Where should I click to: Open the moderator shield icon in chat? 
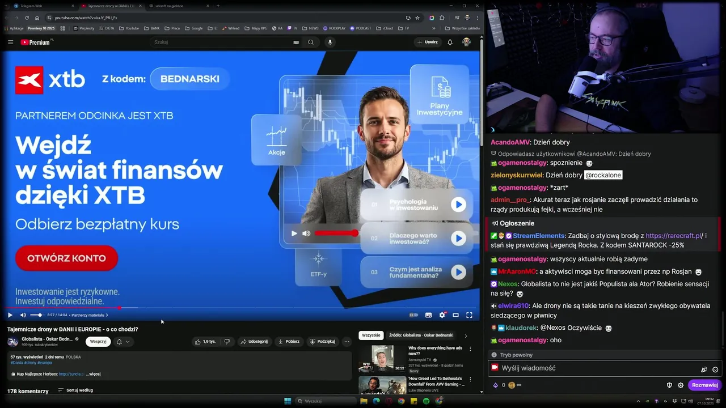click(x=669, y=385)
